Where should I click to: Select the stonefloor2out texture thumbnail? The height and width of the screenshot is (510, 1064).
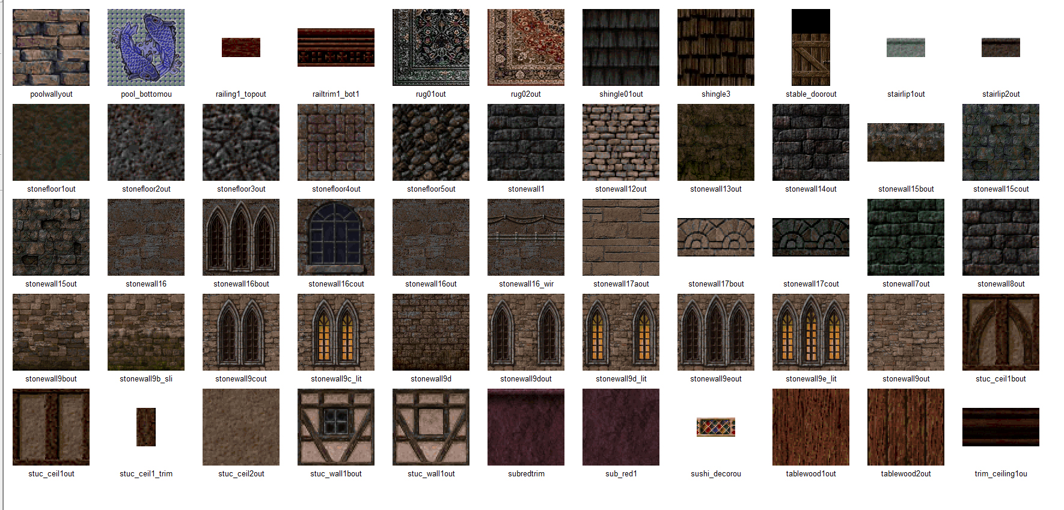(x=146, y=142)
